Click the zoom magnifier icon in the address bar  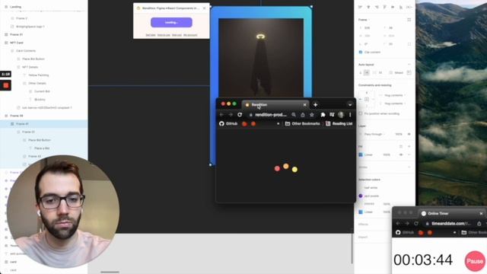[294, 115]
